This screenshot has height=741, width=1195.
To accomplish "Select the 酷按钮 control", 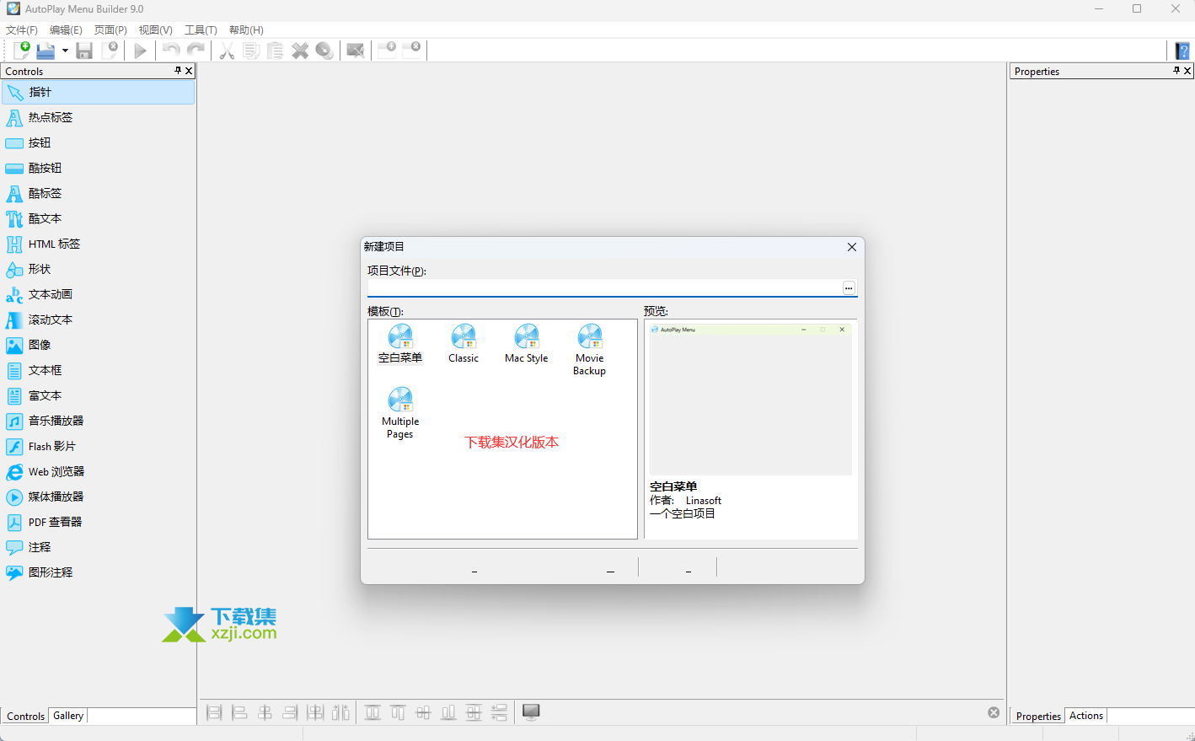I will [x=99, y=168].
